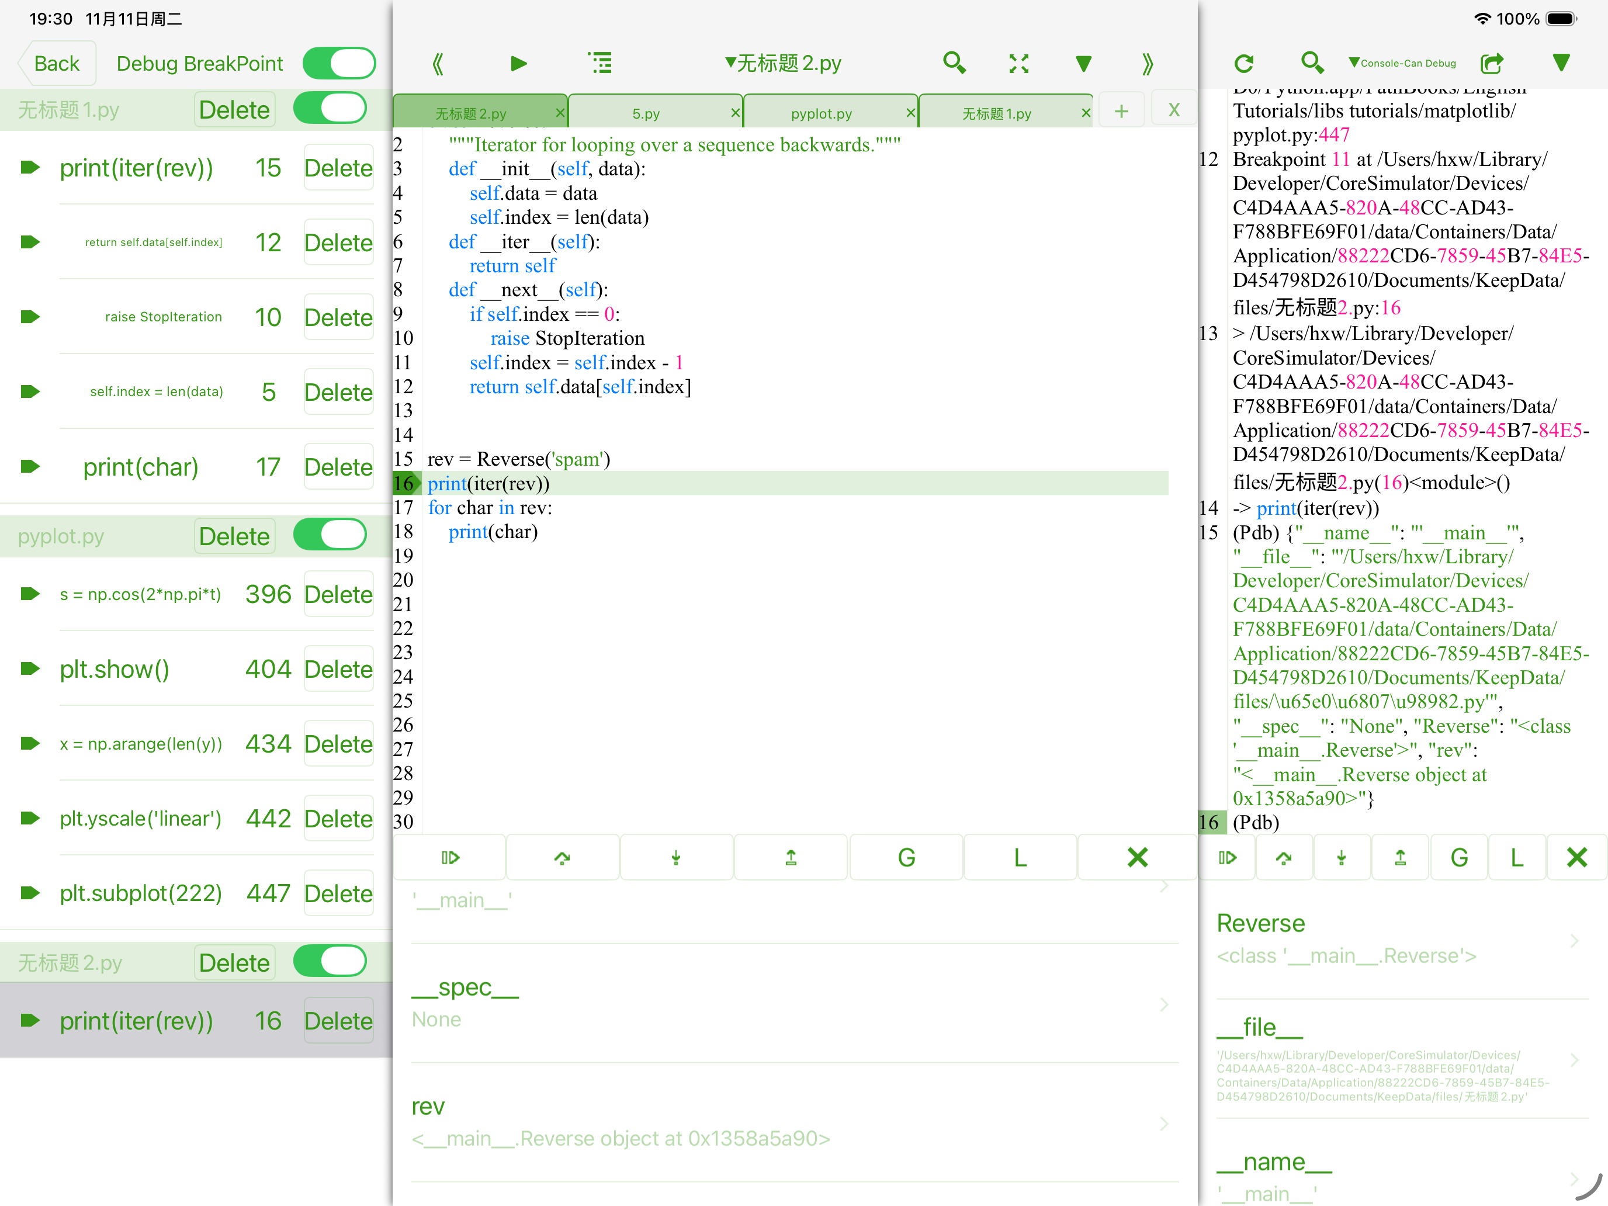
Task: Open the Console-Can Debug dropdown
Action: point(1402,63)
